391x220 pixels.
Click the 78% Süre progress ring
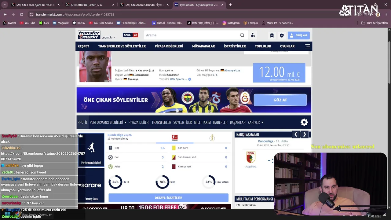(163, 182)
